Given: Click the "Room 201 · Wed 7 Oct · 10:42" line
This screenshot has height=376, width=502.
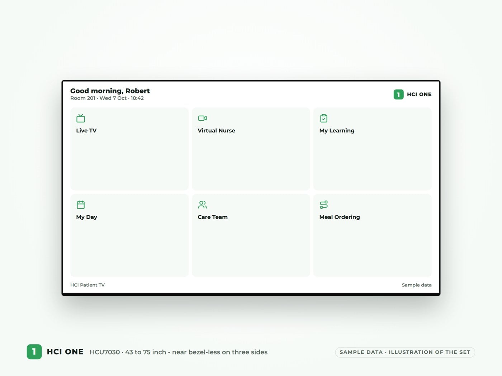Looking at the screenshot, I should tap(107, 98).
